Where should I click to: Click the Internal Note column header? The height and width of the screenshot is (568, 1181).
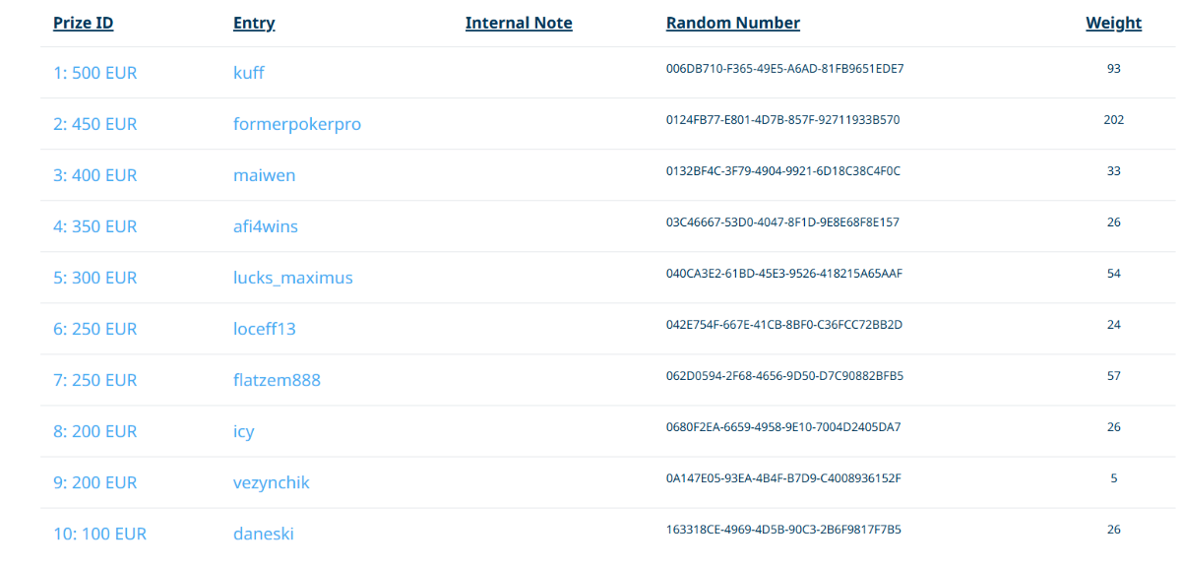coord(519,23)
